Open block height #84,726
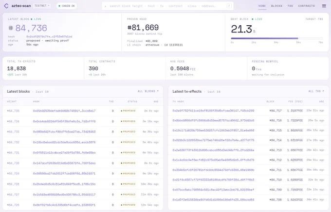Screen dimensions: 331x212 click(13, 205)
